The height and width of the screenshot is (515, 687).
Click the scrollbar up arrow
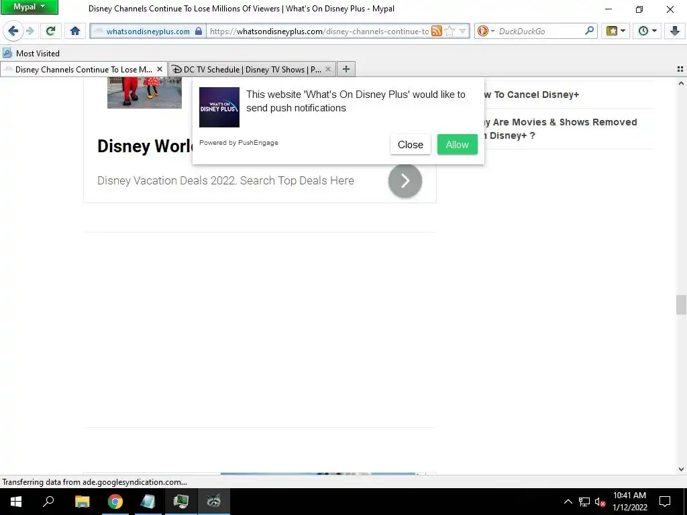click(681, 83)
